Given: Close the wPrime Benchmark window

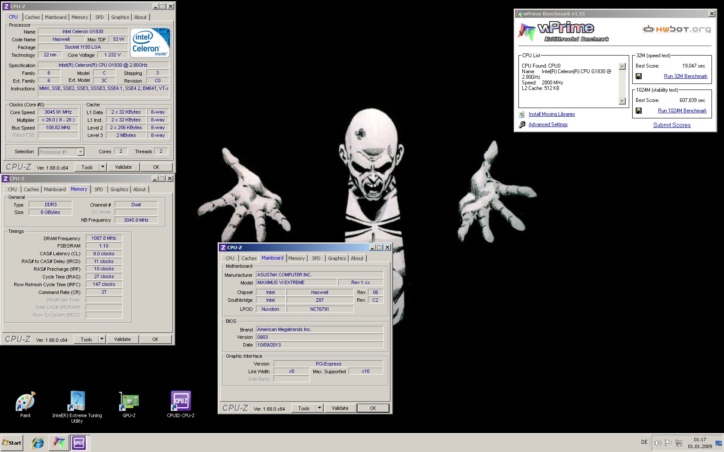Looking at the screenshot, I should pos(712,14).
